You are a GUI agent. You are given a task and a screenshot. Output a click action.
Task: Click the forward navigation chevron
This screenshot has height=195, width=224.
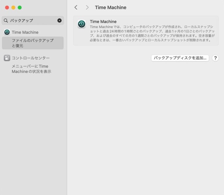click(x=87, y=8)
